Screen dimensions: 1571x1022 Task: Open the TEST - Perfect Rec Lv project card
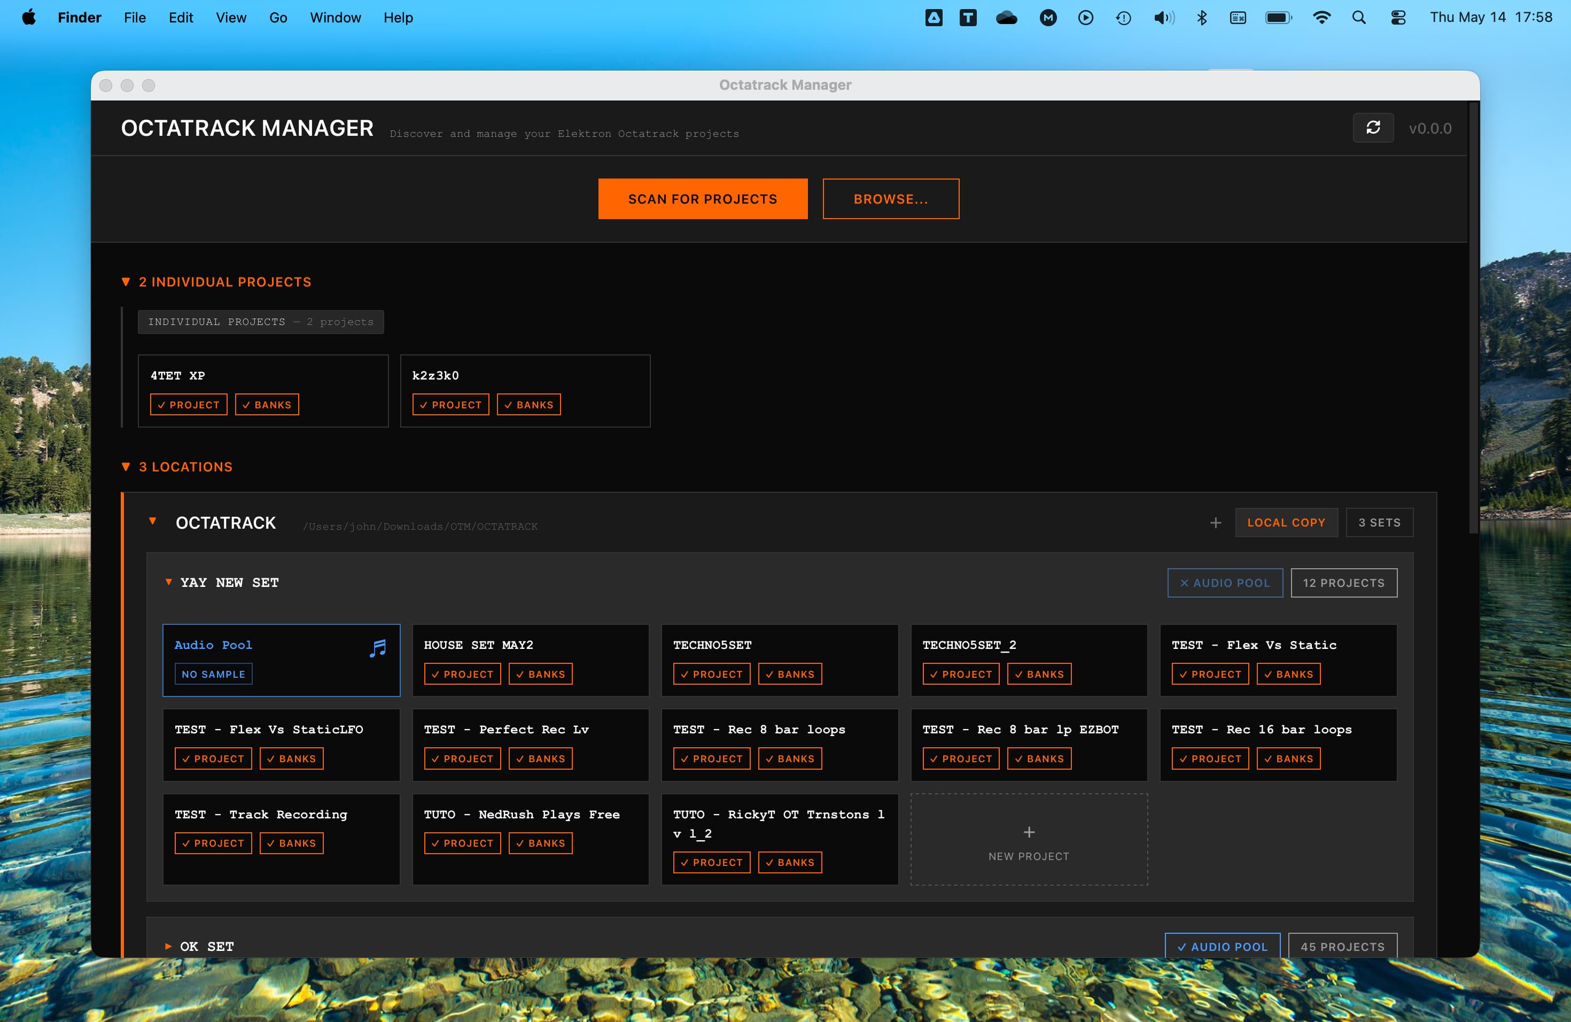pos(531,745)
